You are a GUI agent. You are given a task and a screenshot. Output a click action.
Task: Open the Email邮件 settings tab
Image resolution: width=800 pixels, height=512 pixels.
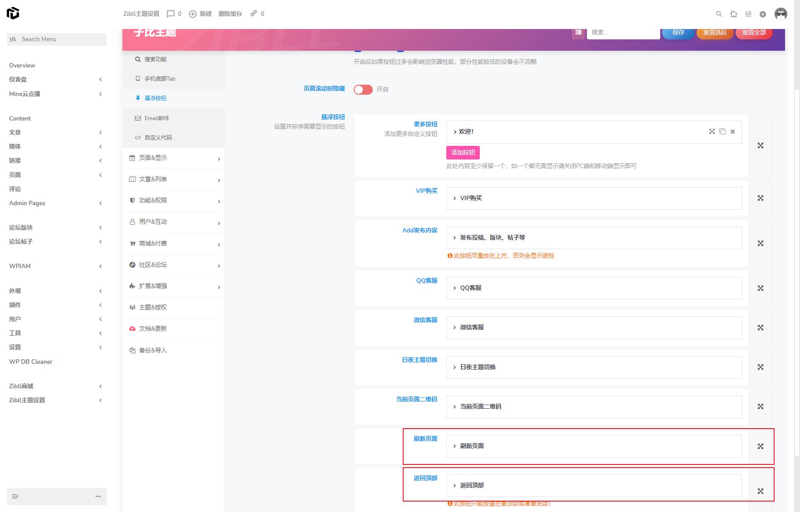coord(156,118)
